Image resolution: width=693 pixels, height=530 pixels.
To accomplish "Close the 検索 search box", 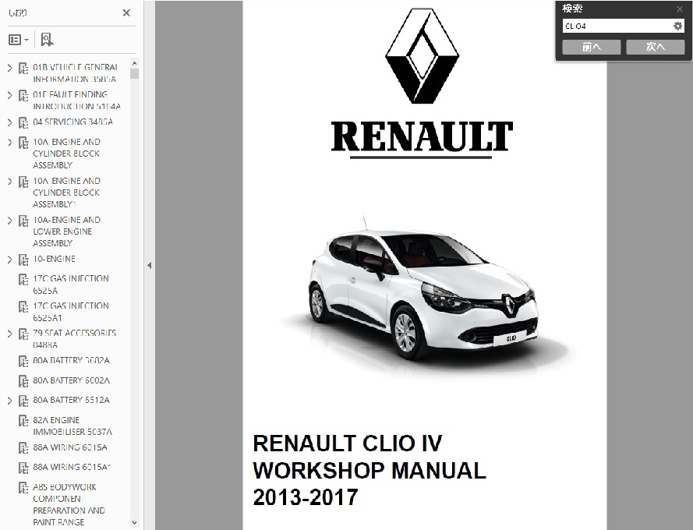I will [680, 9].
